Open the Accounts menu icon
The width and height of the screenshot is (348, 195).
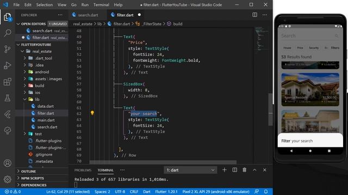(x=8, y=163)
